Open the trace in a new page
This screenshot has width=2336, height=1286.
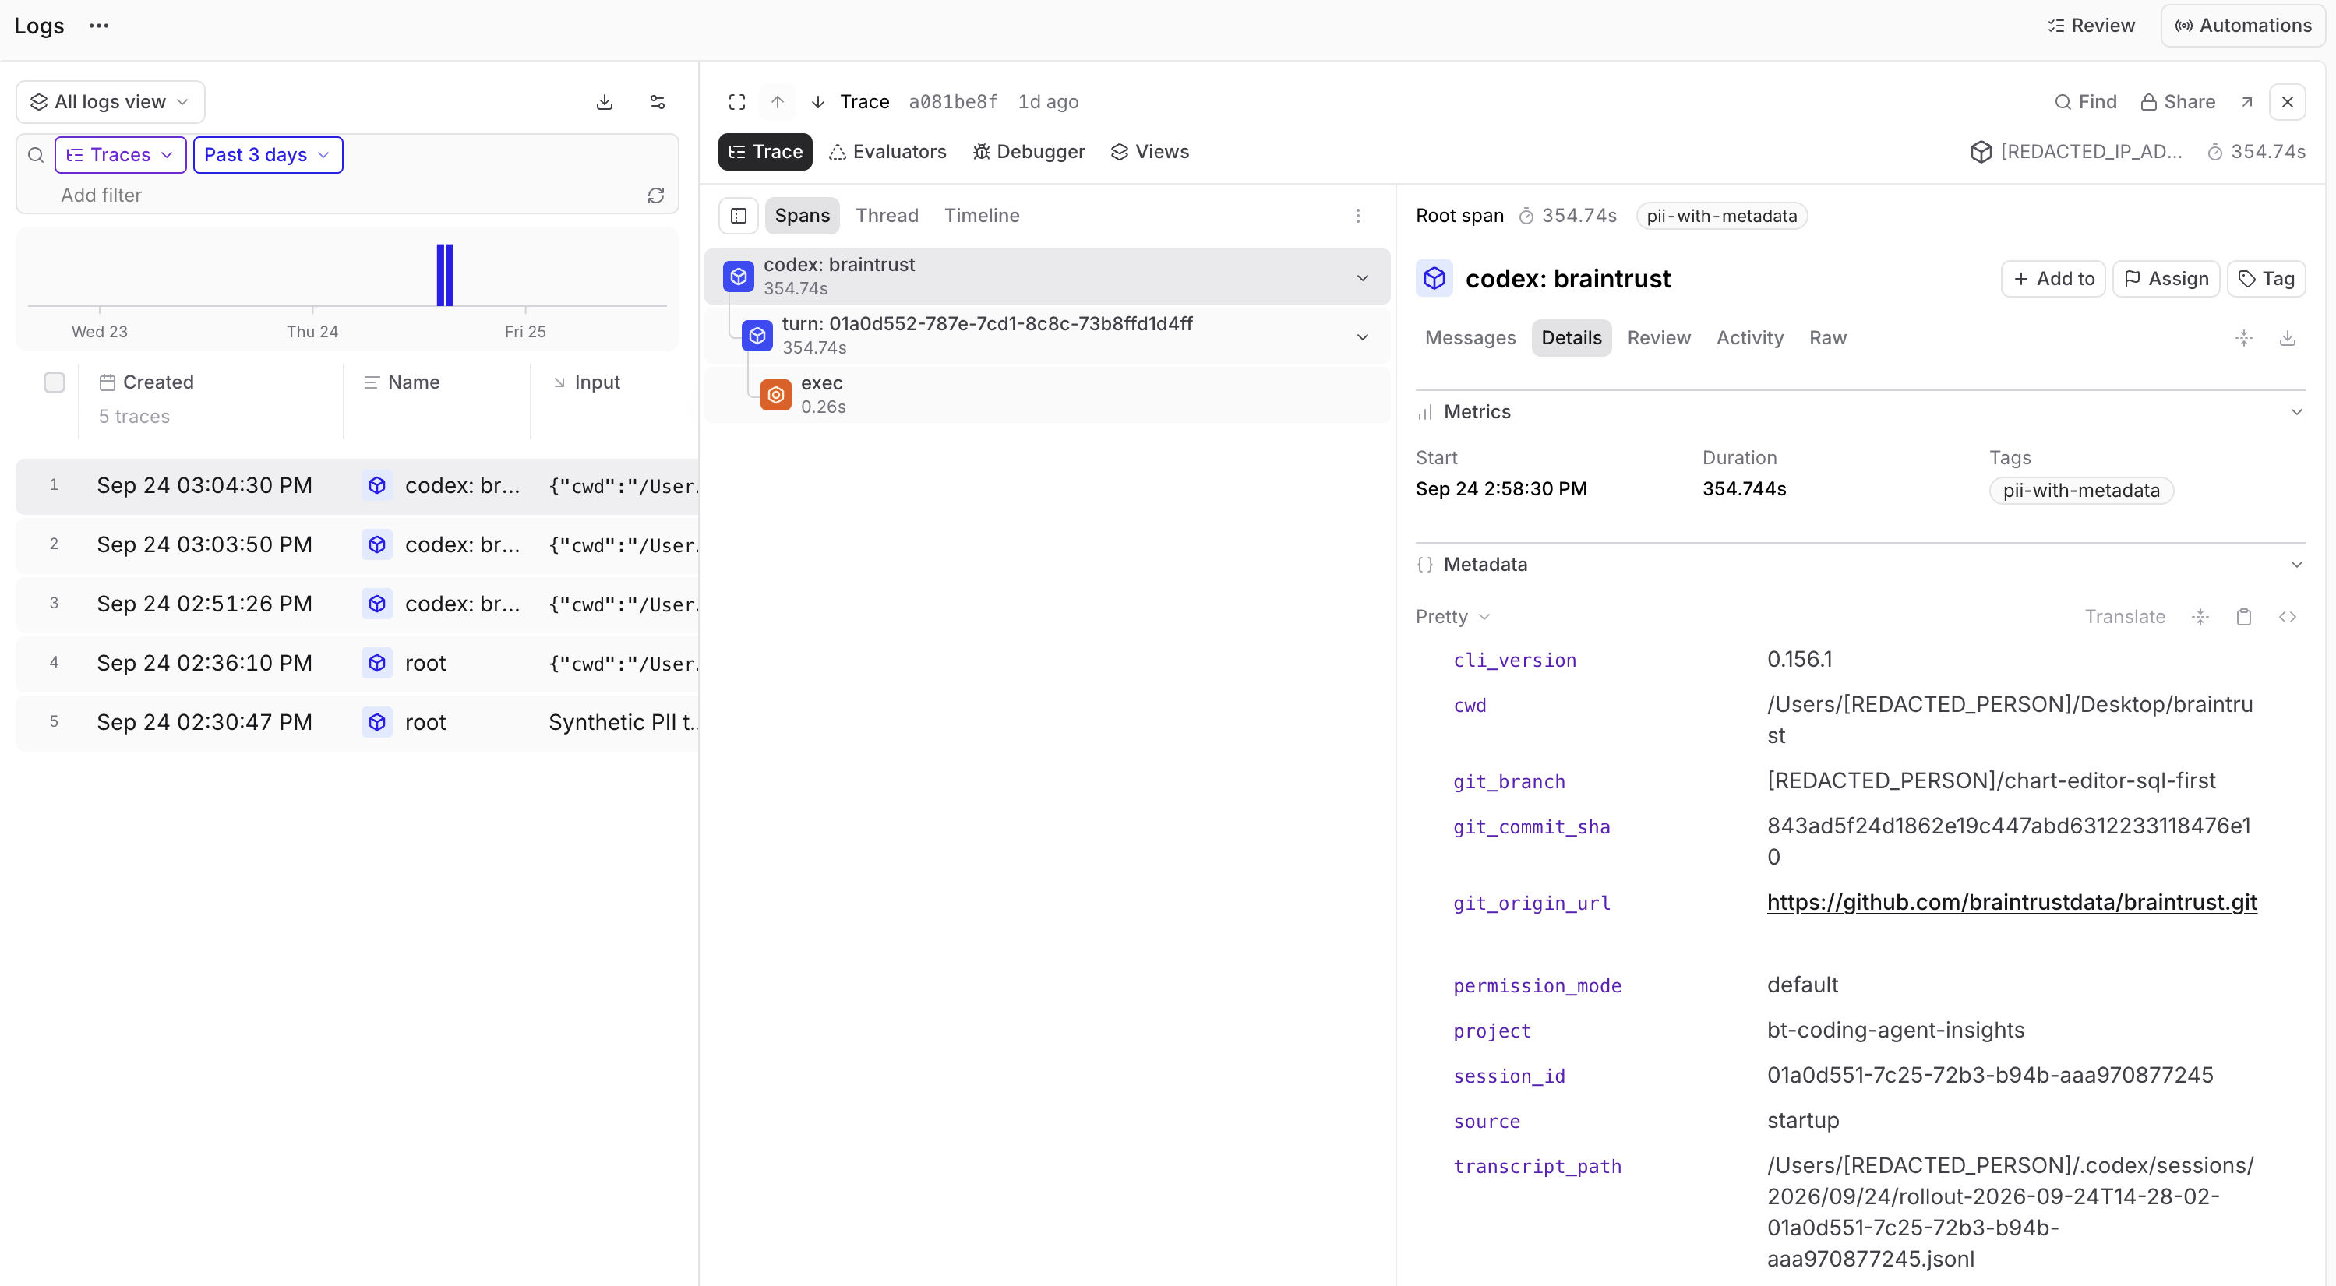click(2247, 102)
